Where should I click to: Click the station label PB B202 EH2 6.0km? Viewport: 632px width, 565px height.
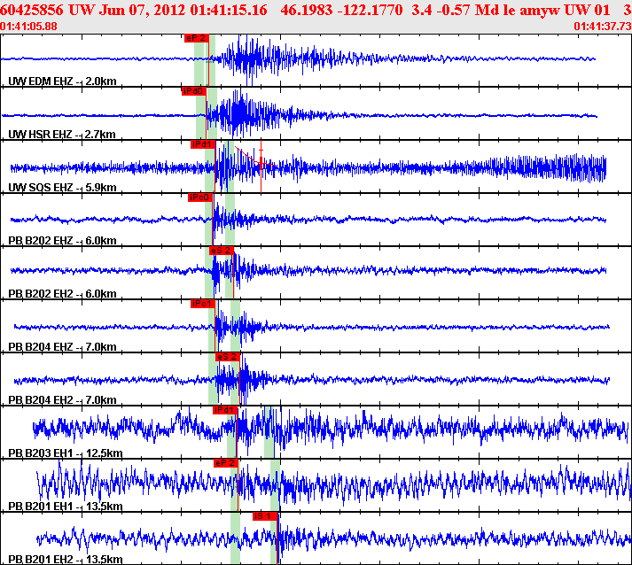point(62,294)
